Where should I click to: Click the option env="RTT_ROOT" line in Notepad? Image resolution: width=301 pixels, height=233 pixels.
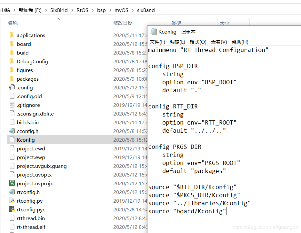coord(199,123)
